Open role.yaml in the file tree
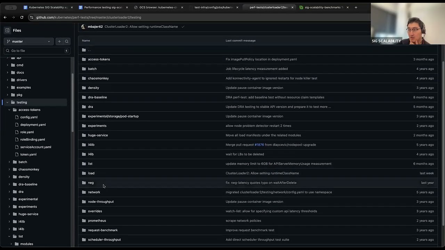The image size is (445, 250). pyautogui.click(x=27, y=132)
